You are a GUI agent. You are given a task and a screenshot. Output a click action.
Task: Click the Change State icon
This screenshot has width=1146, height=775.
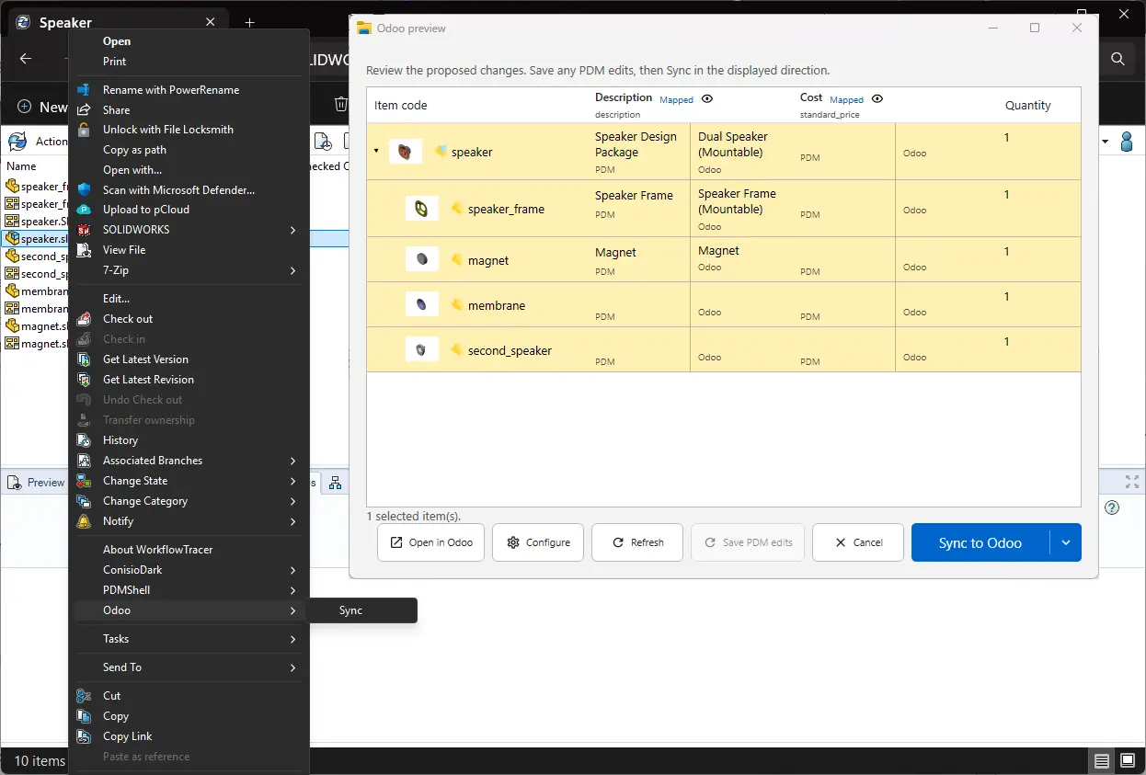point(84,481)
